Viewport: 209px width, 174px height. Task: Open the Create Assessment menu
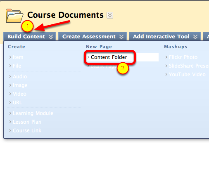pyautogui.click(x=93, y=37)
